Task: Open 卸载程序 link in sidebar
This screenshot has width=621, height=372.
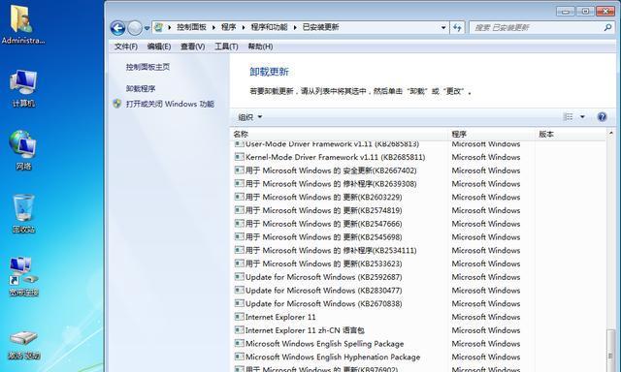Action: (141, 88)
